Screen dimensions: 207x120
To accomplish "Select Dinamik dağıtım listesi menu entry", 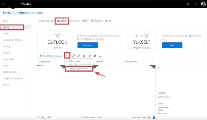I will (x=78, y=69).
